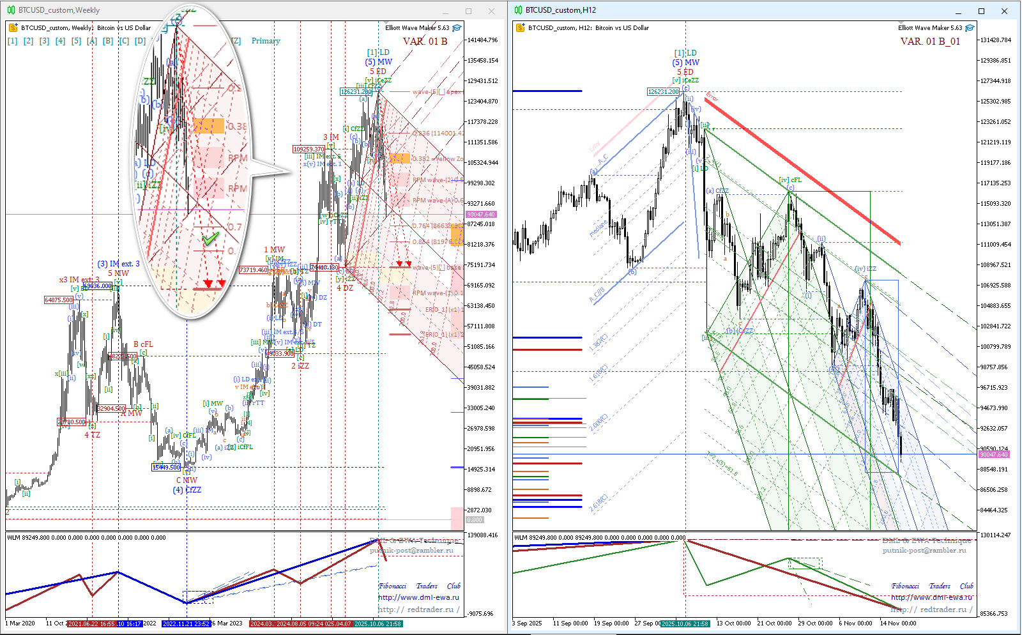Select the [Z] wave label option
This screenshot has height=635, width=1022.
[x=236, y=41]
